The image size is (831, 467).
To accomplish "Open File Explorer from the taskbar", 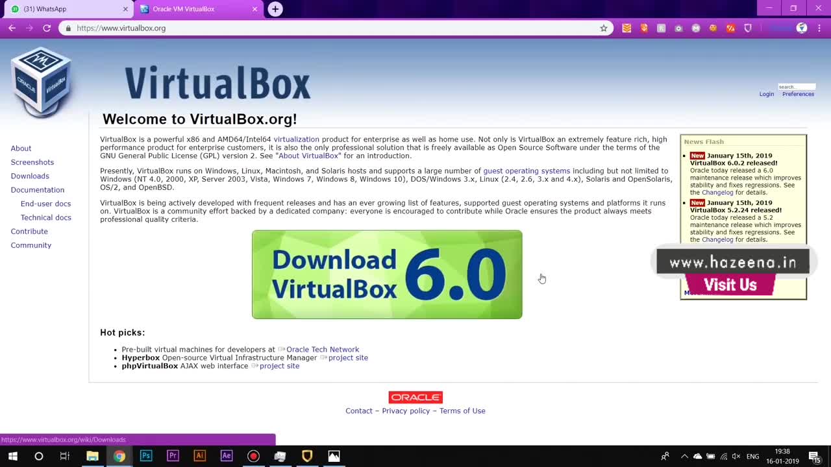I will click(92, 456).
